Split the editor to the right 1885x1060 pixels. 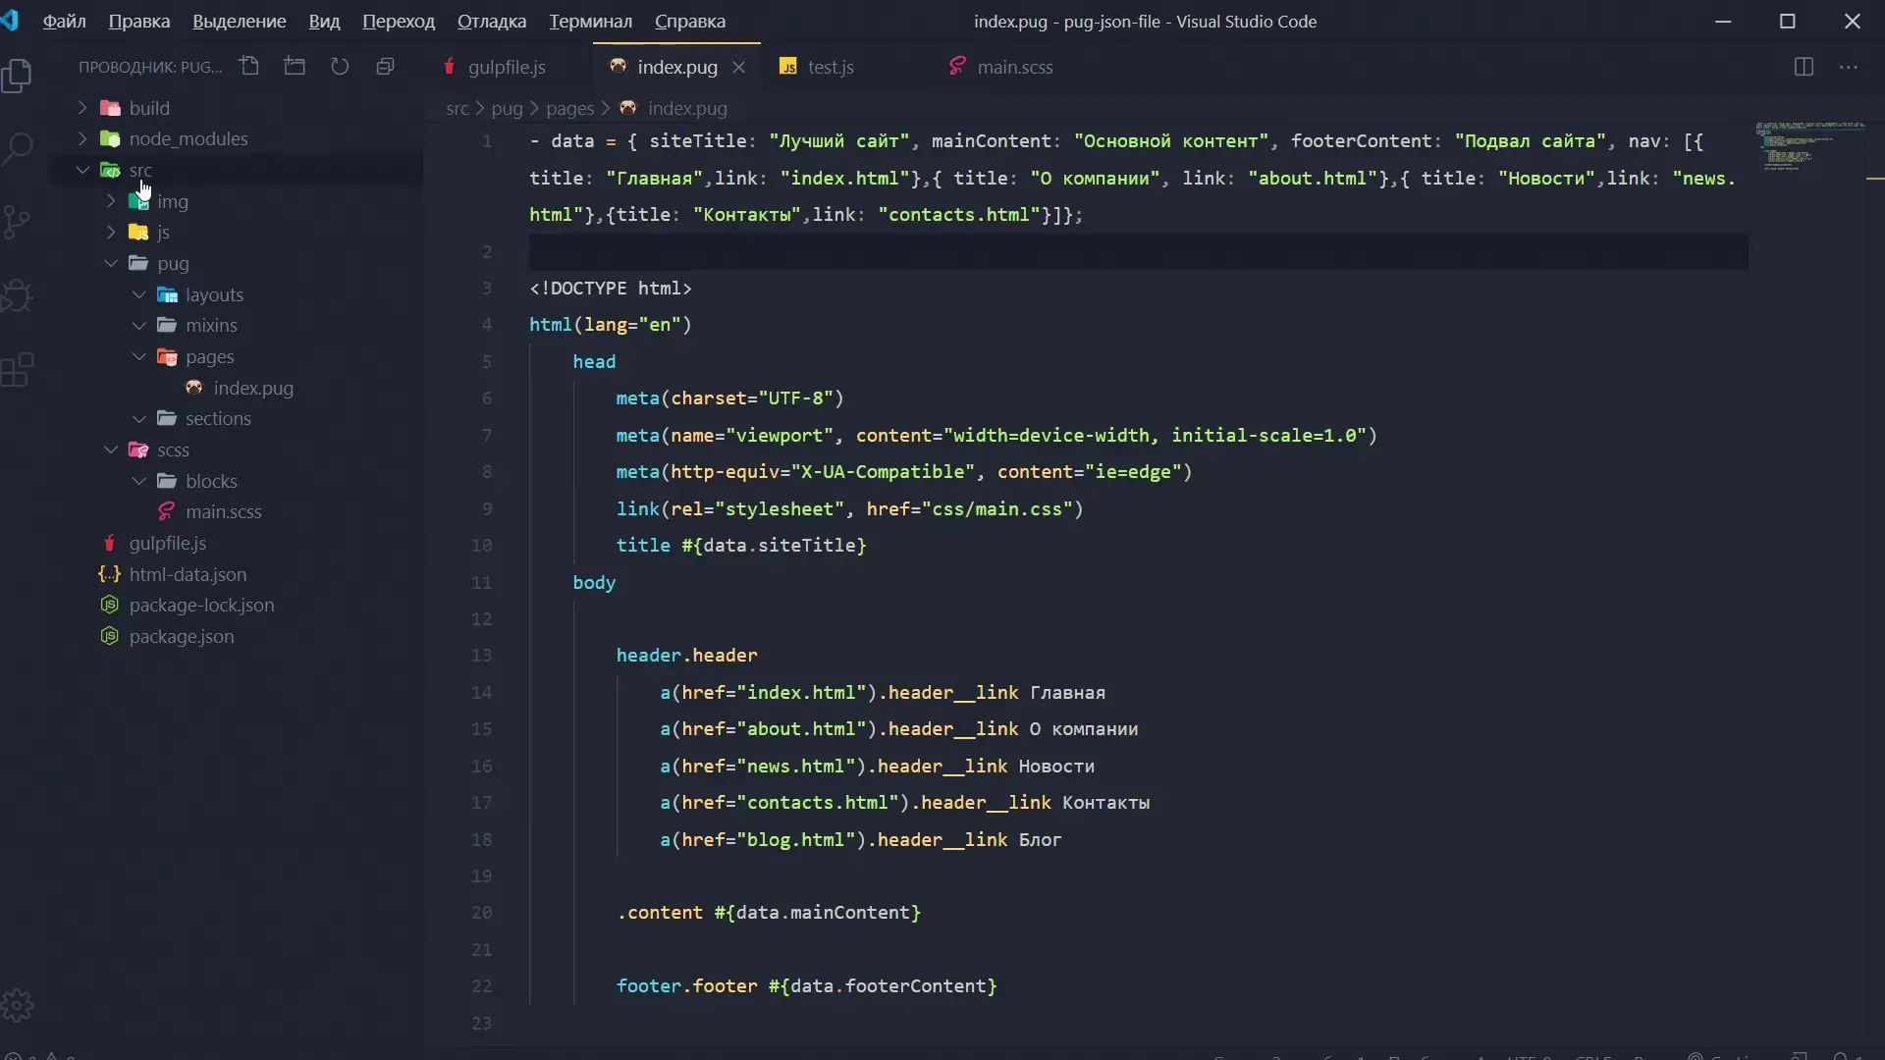1804,67
